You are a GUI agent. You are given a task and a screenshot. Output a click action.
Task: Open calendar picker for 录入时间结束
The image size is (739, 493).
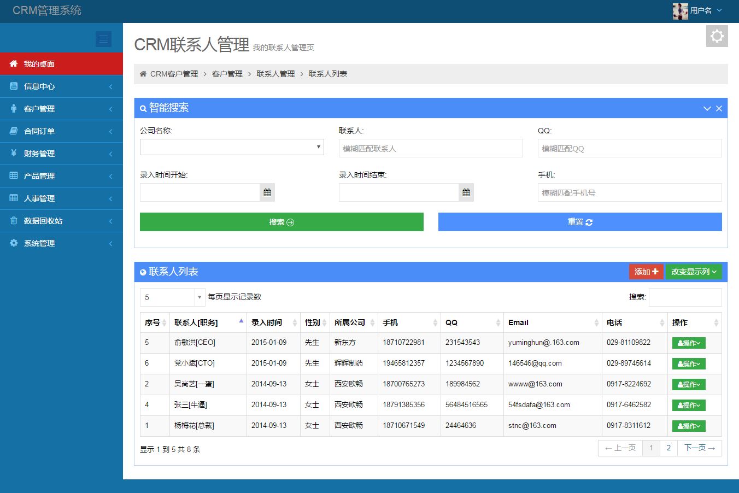pos(466,192)
